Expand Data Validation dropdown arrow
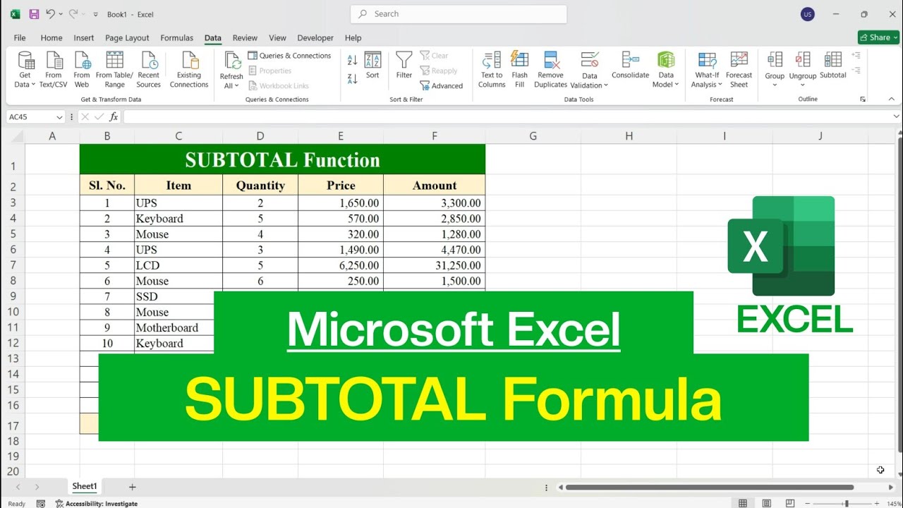The height and width of the screenshot is (508, 903). click(605, 85)
